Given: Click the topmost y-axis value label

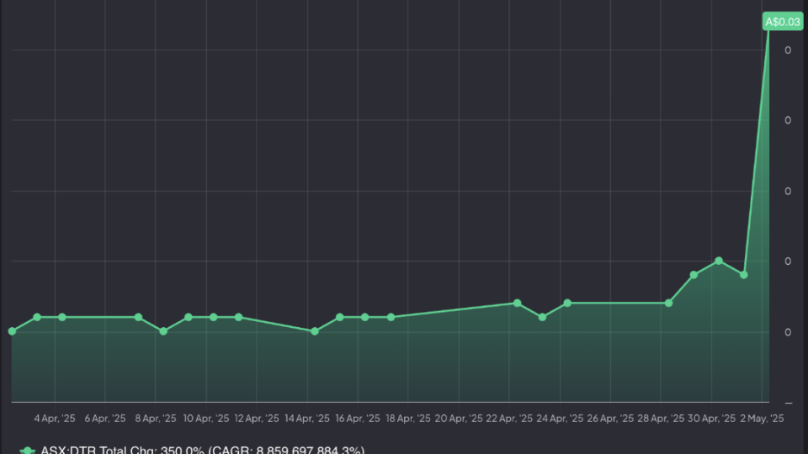Looking at the screenshot, I should click(788, 50).
